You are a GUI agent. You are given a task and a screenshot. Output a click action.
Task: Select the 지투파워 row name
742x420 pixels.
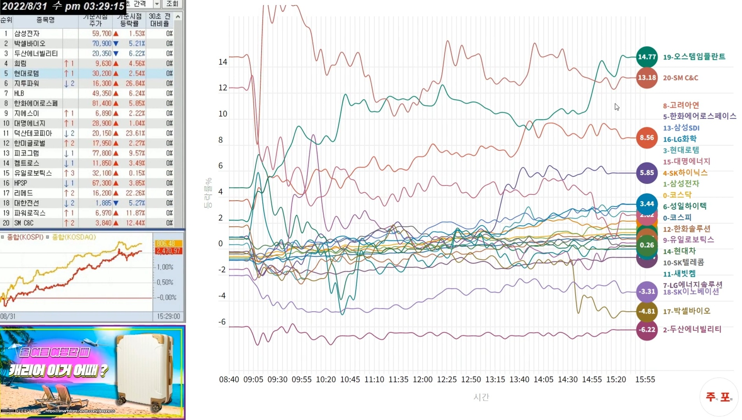click(x=26, y=84)
